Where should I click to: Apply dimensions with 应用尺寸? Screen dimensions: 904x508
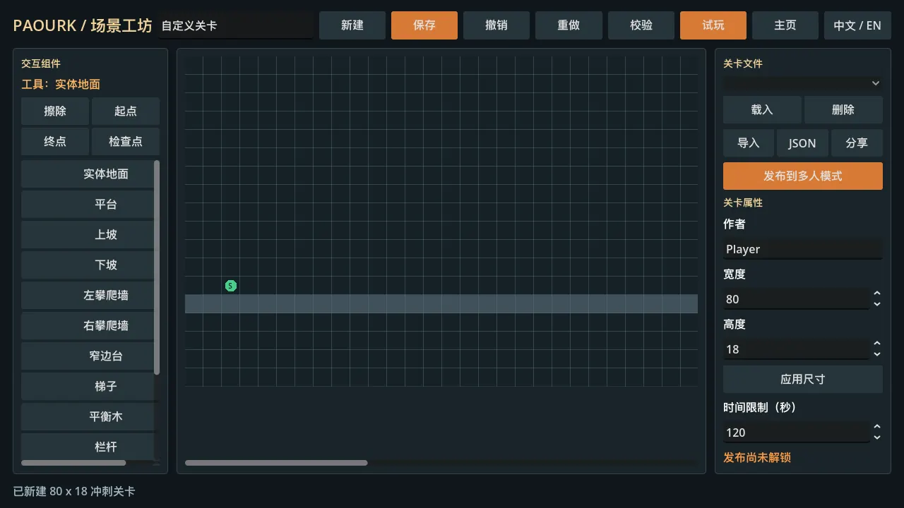click(803, 379)
